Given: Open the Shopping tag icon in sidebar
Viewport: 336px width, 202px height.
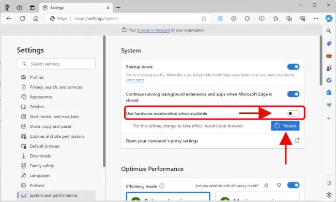Looking at the screenshot, I should (329, 44).
